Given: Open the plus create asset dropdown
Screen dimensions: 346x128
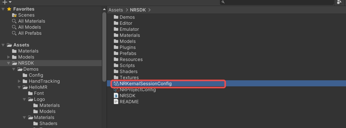Looking at the screenshot, I should click(7, 2).
